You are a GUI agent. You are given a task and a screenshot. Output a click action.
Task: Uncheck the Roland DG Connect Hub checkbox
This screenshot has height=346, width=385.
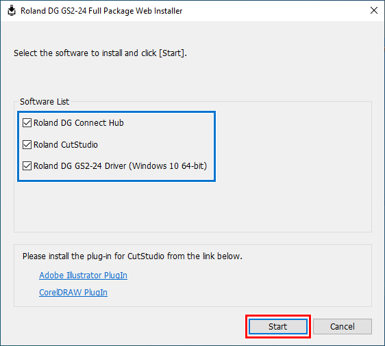(x=27, y=123)
